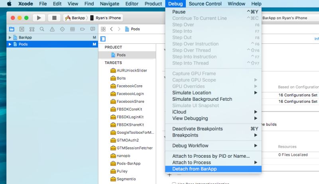Select Pods under PROJECT section
Viewport: 319px width, 184px height.
127,55
